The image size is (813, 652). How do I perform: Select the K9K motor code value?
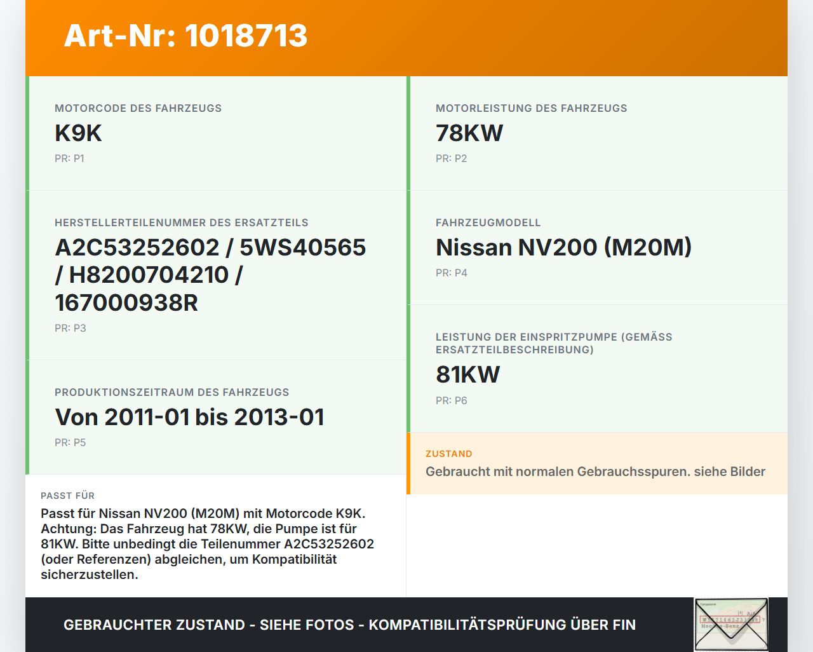pos(78,133)
